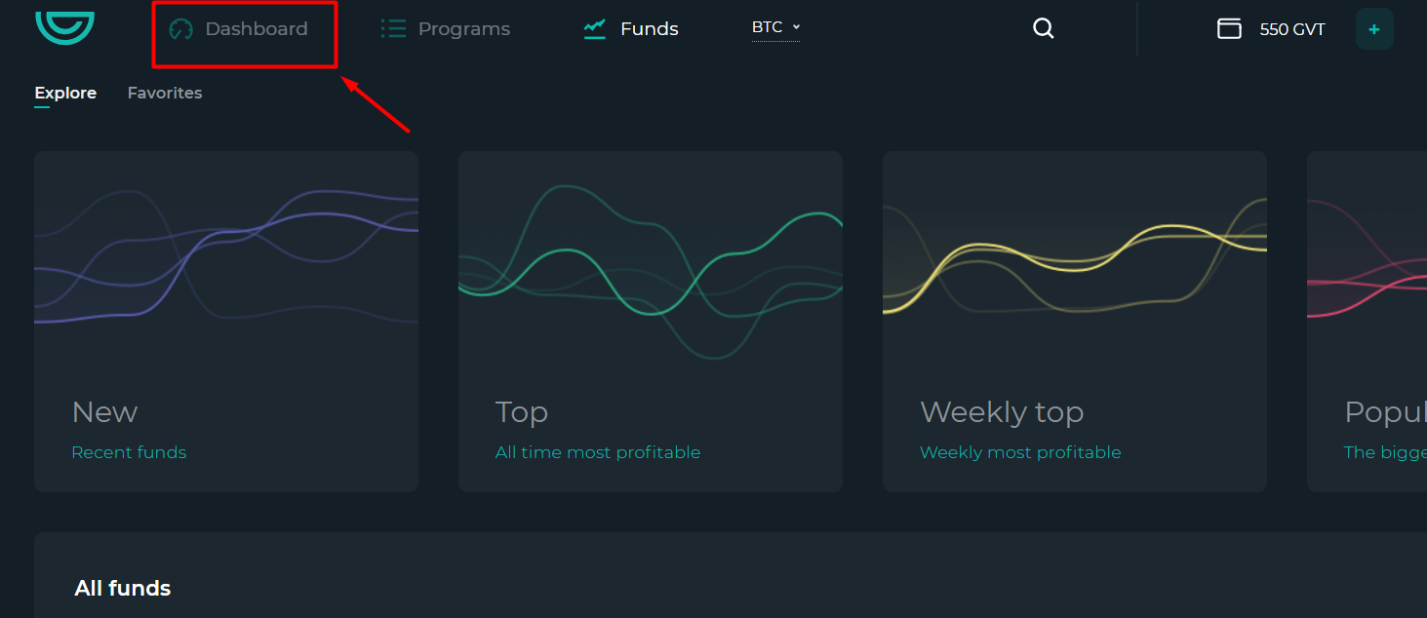Open the New recent funds card

[x=226, y=322]
